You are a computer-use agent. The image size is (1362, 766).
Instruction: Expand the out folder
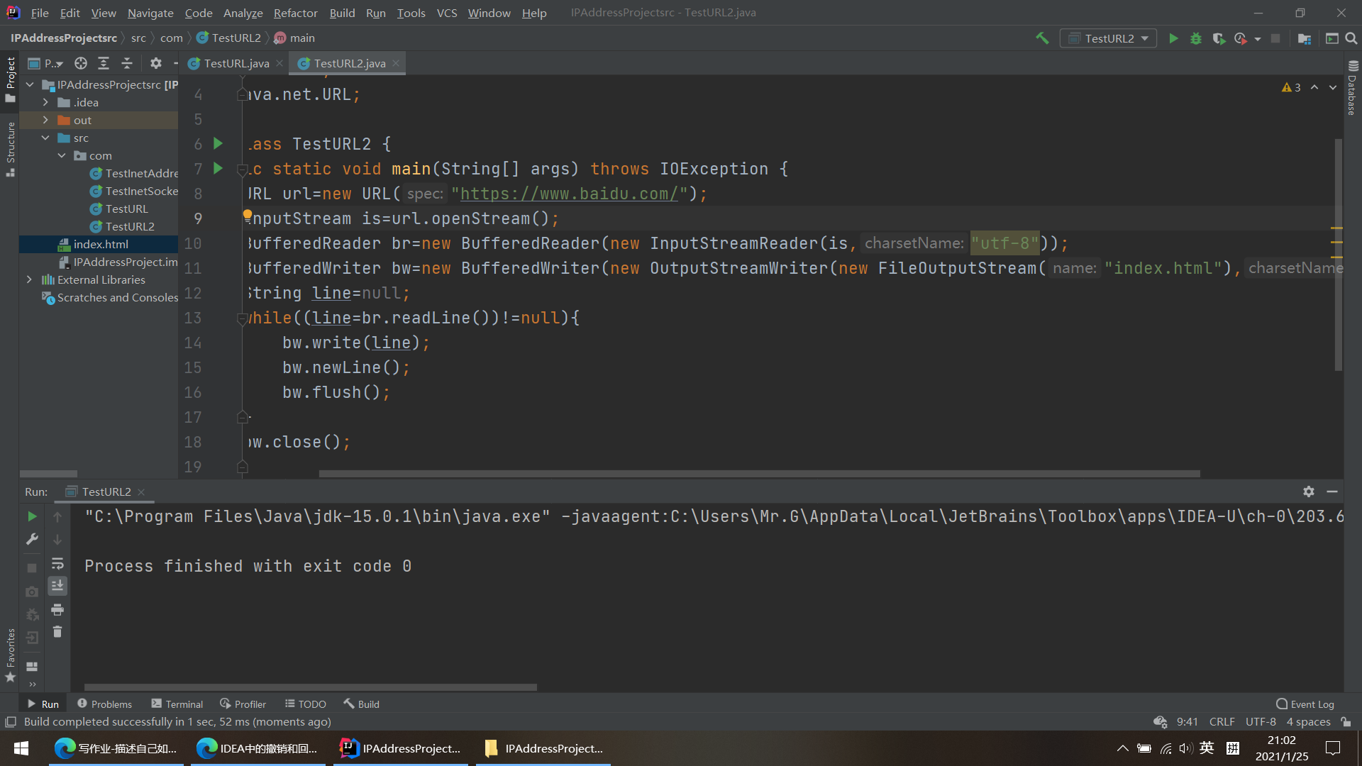(x=45, y=120)
